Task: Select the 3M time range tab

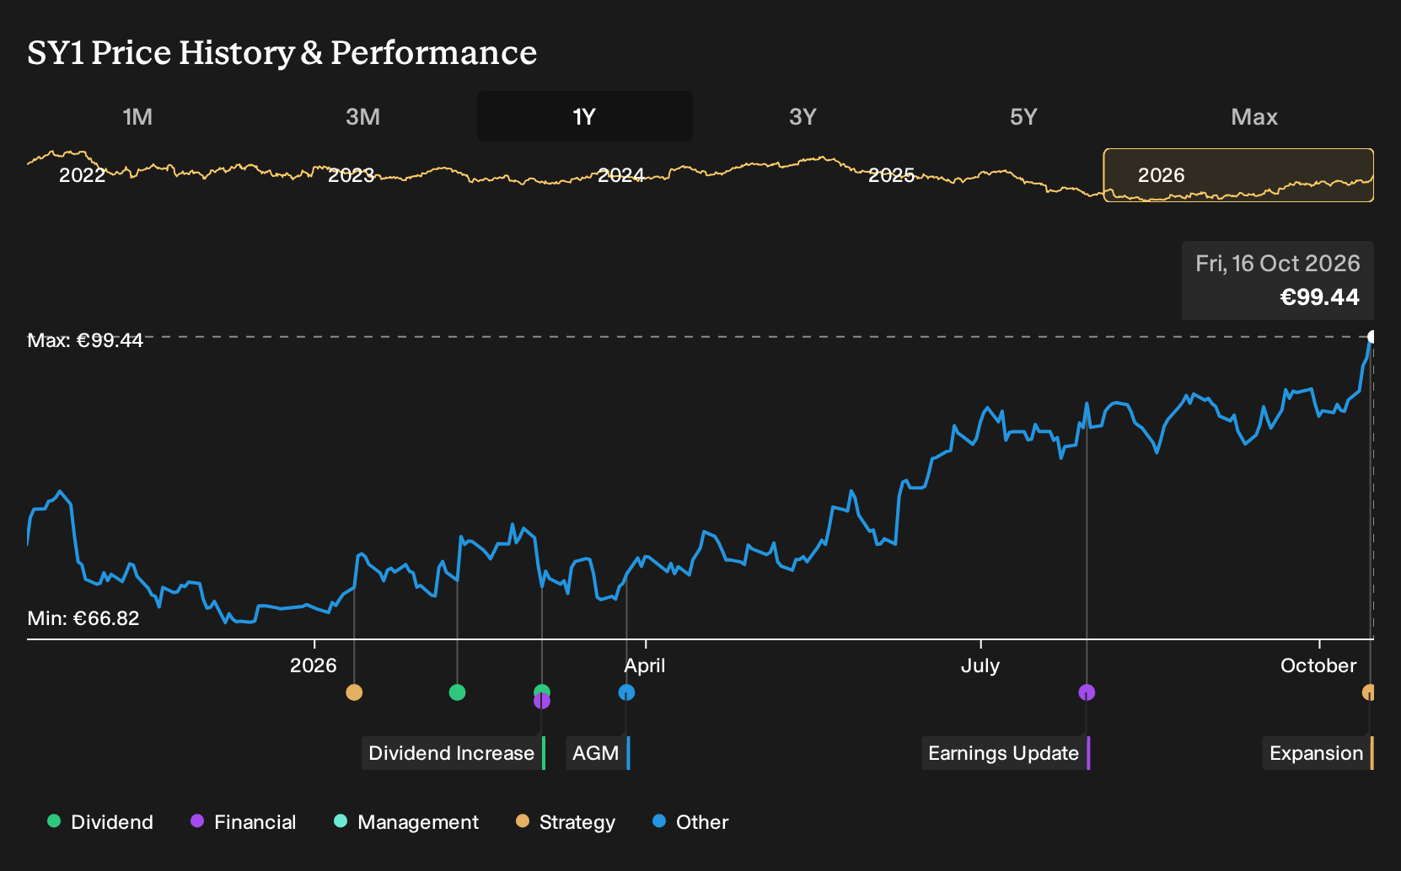Action: pyautogui.click(x=362, y=116)
